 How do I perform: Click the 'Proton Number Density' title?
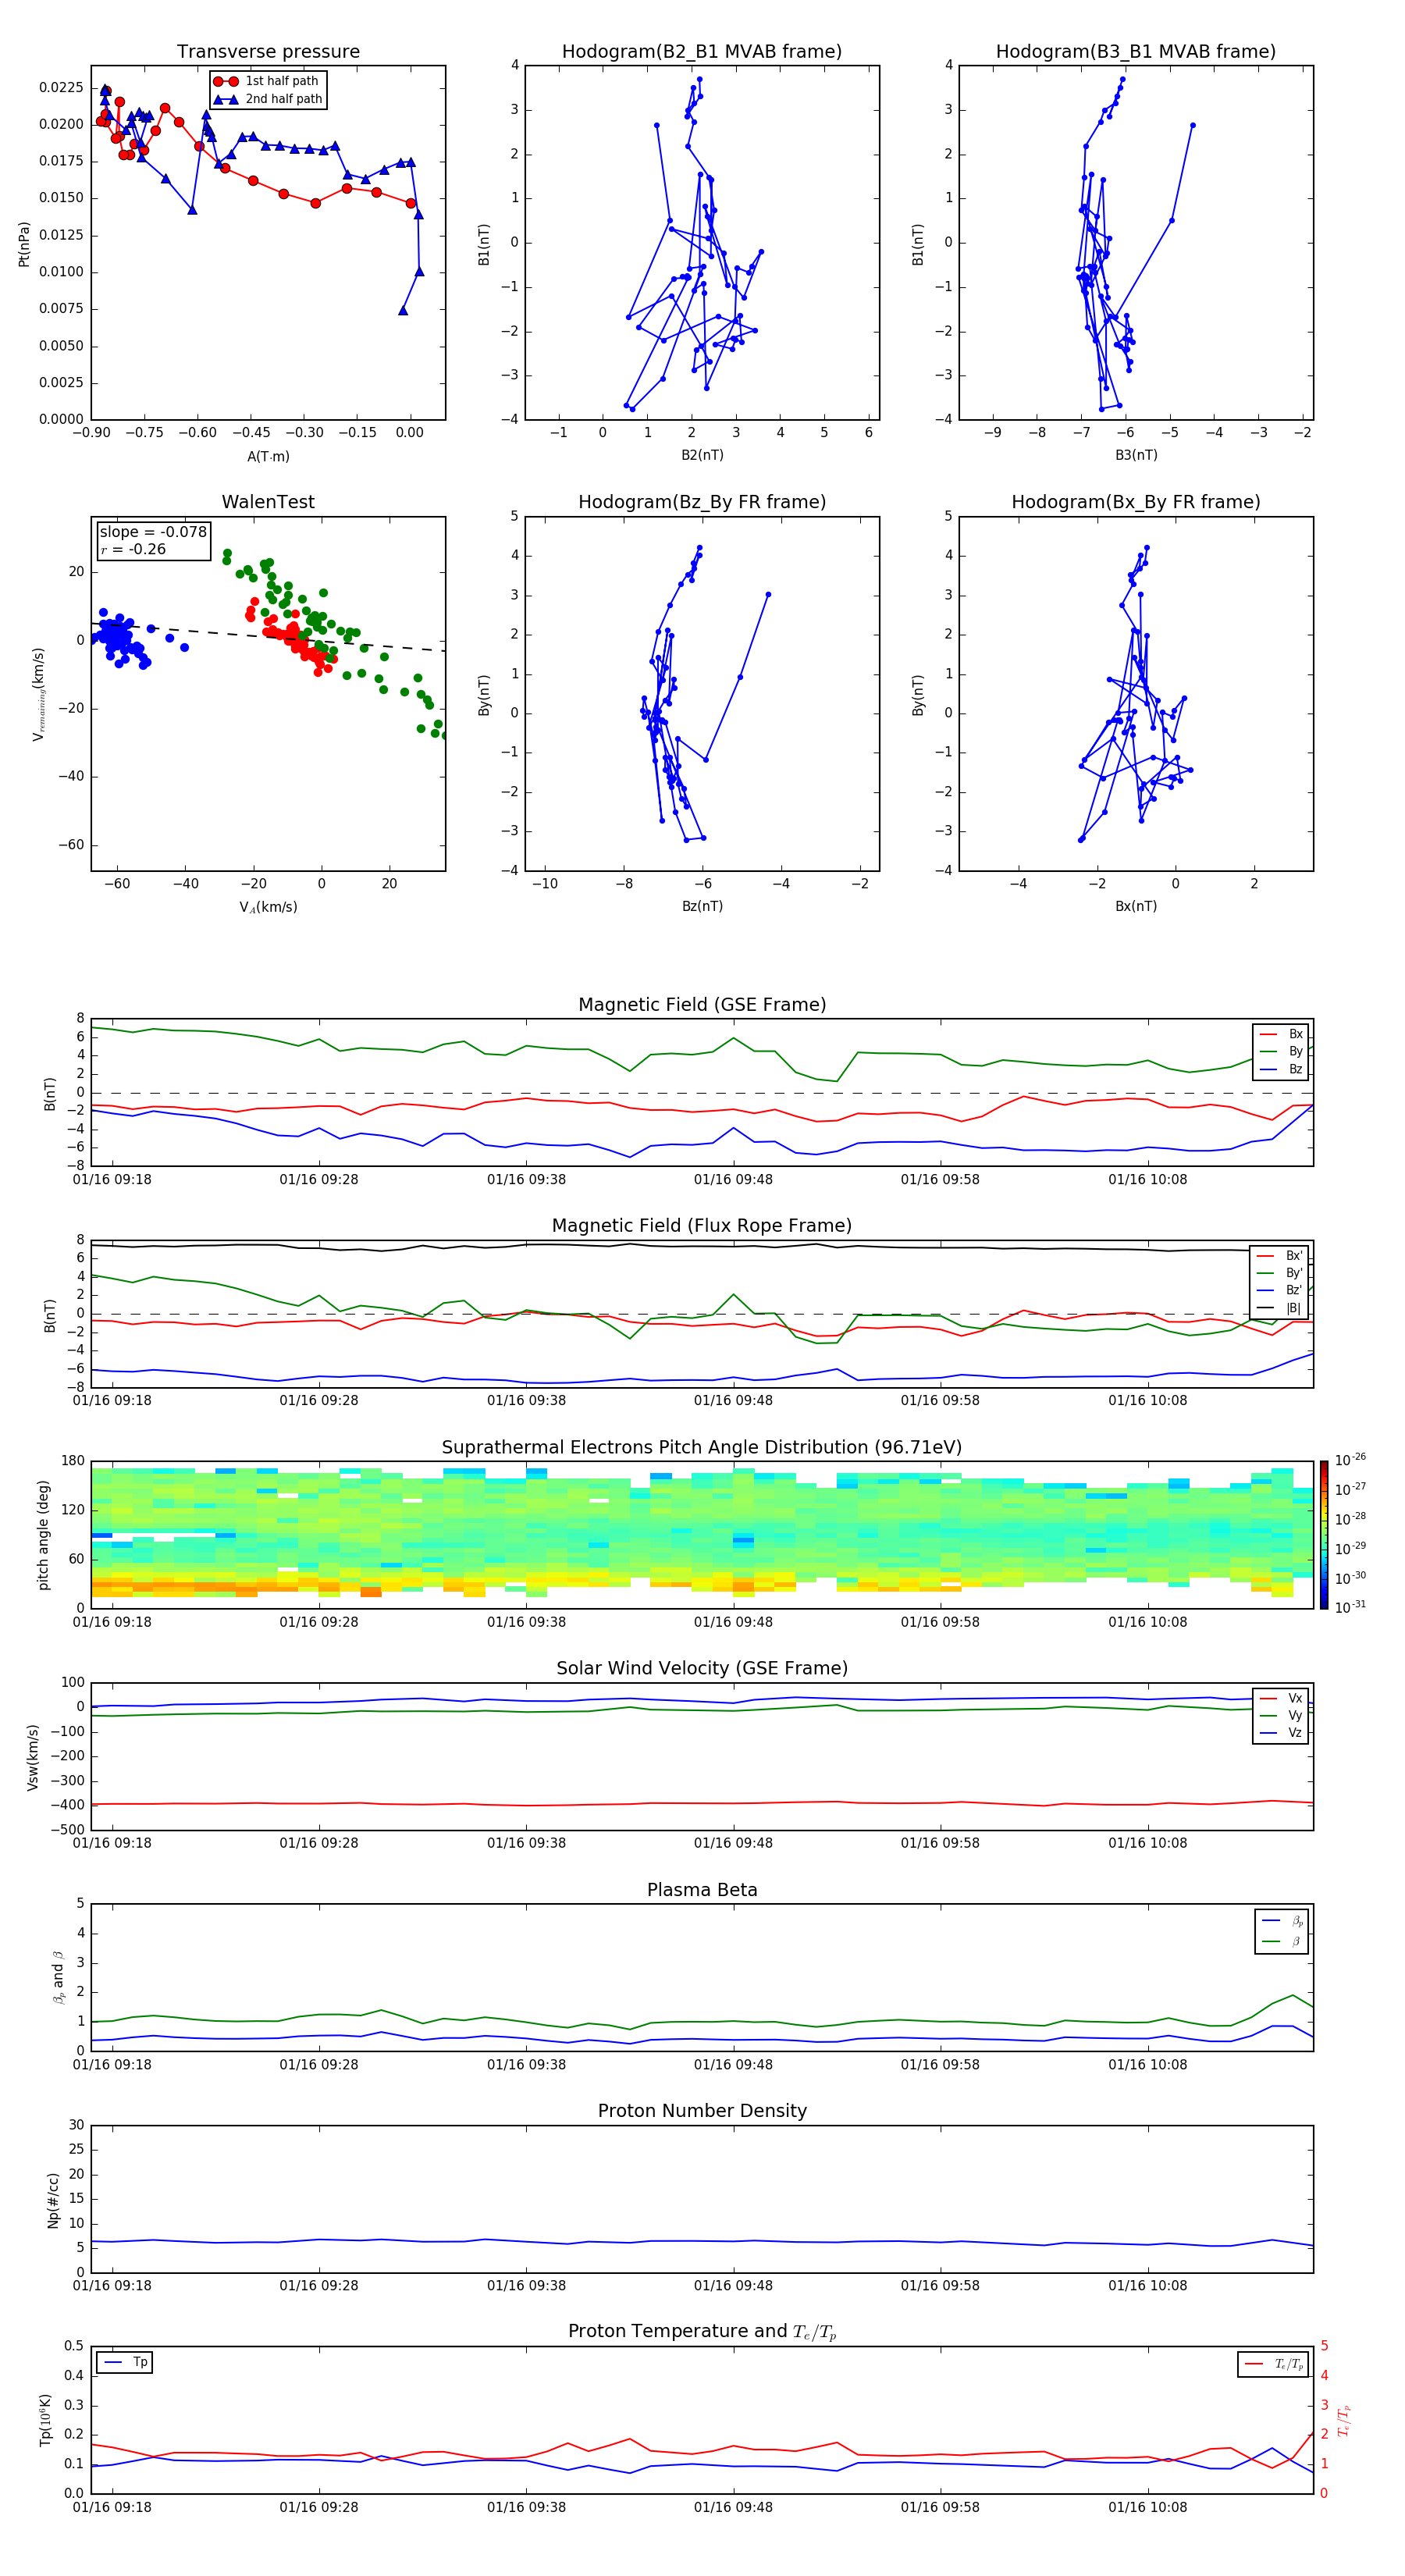click(702, 2111)
